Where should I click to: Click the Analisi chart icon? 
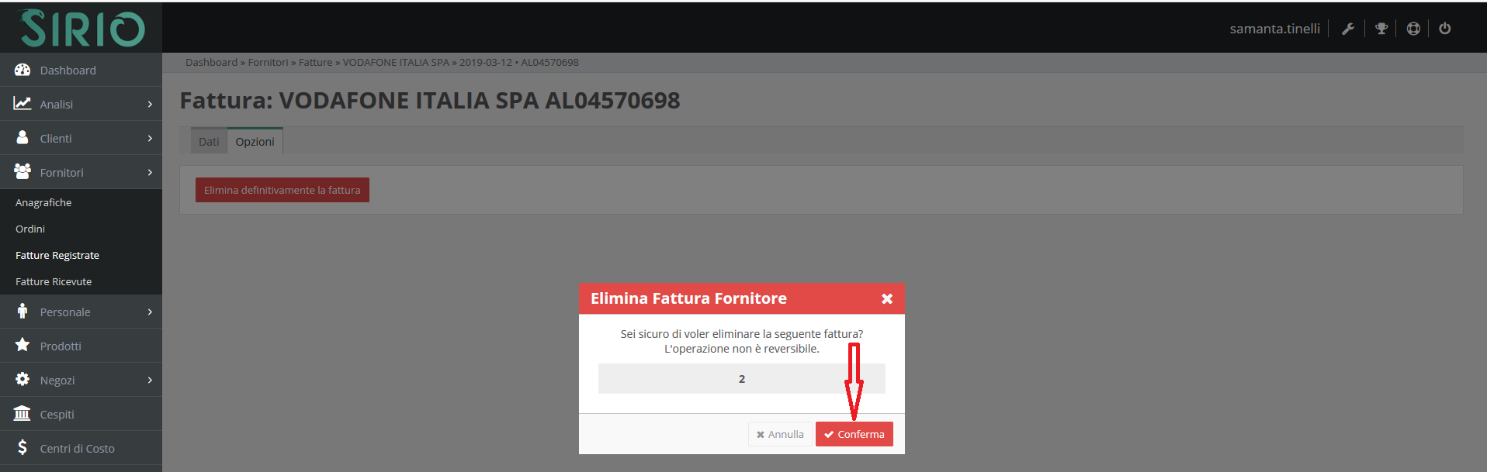[x=23, y=104]
